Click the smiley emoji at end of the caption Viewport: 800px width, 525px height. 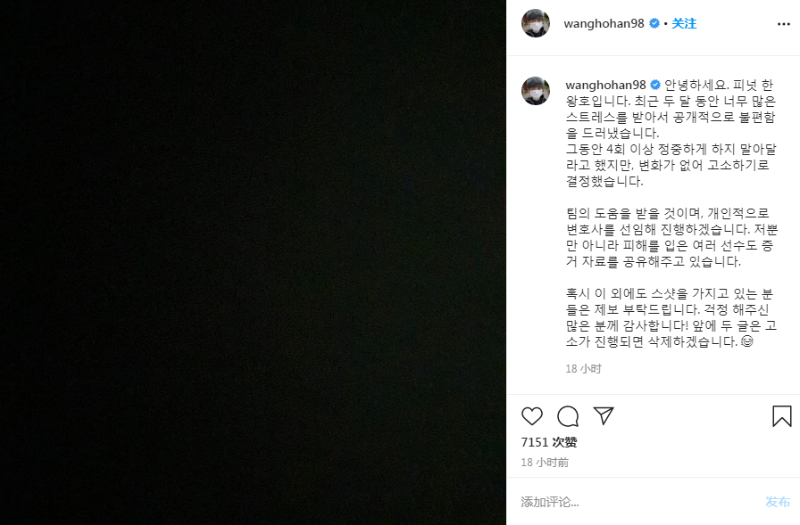[x=747, y=341]
